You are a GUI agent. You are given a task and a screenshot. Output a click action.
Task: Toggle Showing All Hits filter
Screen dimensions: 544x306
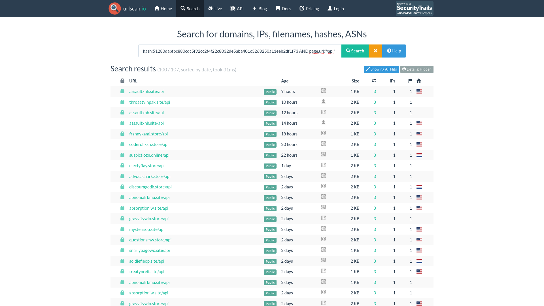(x=381, y=69)
